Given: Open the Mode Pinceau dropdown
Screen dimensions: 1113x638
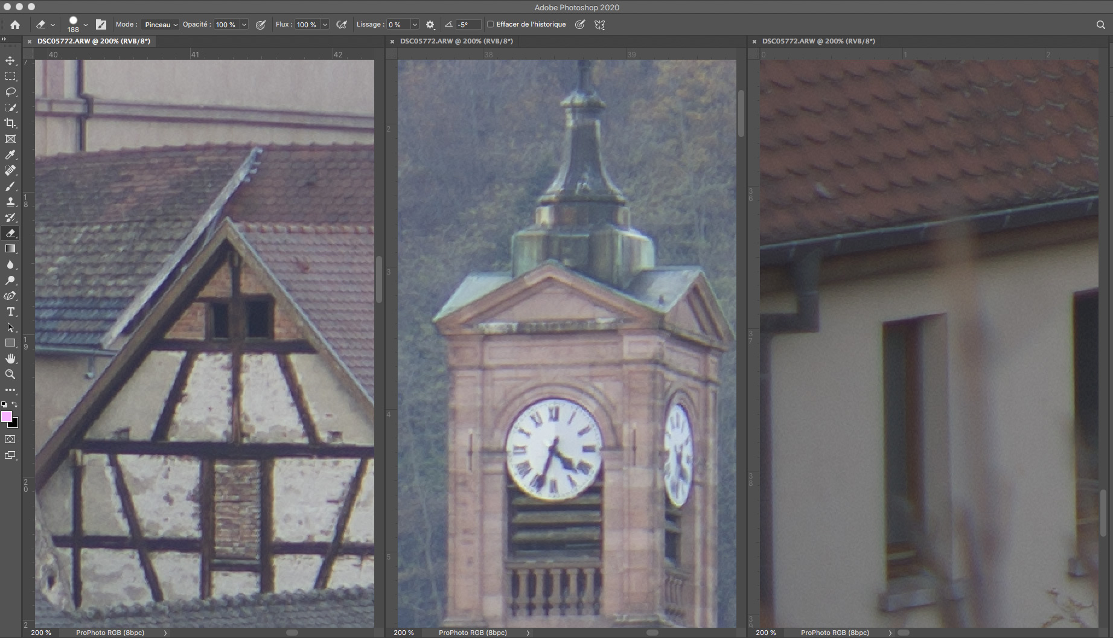Looking at the screenshot, I should point(161,25).
